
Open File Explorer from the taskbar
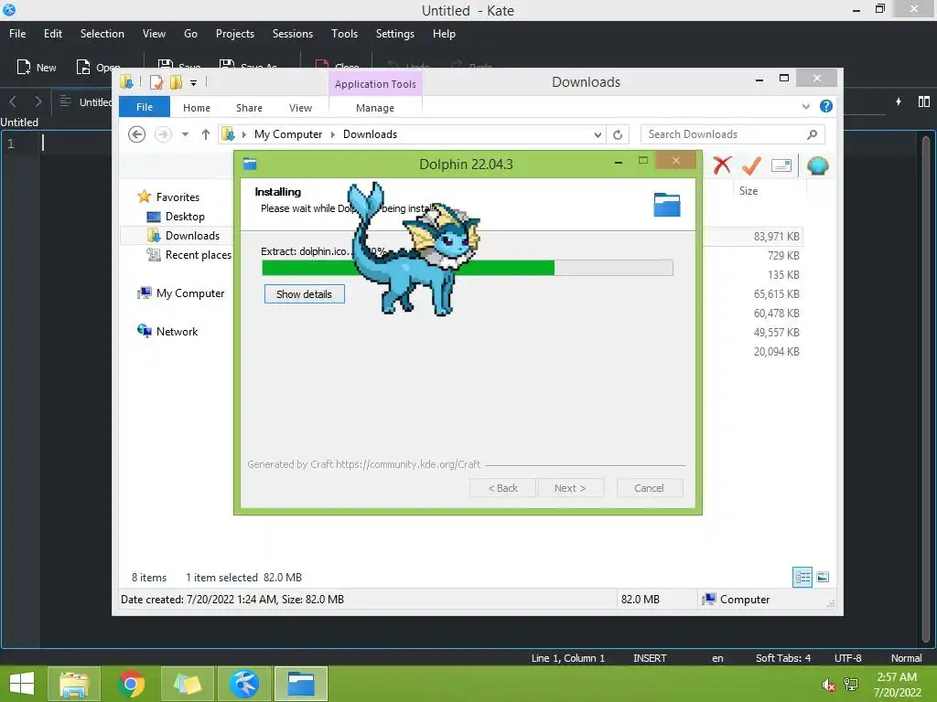click(74, 684)
